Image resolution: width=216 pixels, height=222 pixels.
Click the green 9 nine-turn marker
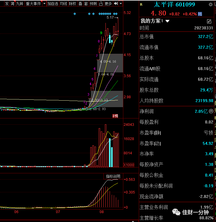[x=101, y=33]
